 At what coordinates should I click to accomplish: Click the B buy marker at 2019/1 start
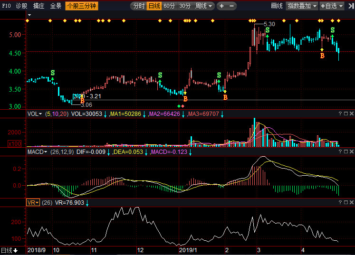[x=185, y=99]
